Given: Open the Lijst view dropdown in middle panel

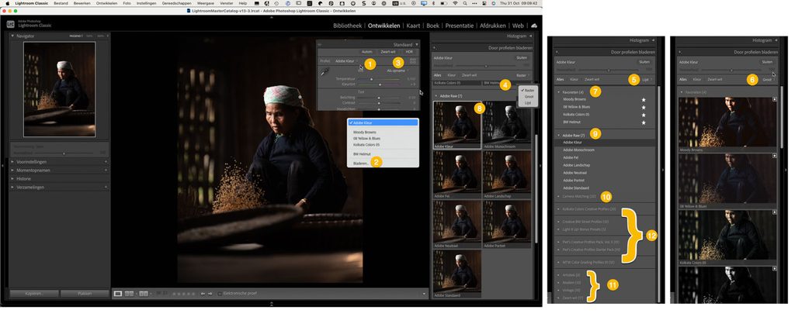Looking at the screenshot, I should point(647,80).
